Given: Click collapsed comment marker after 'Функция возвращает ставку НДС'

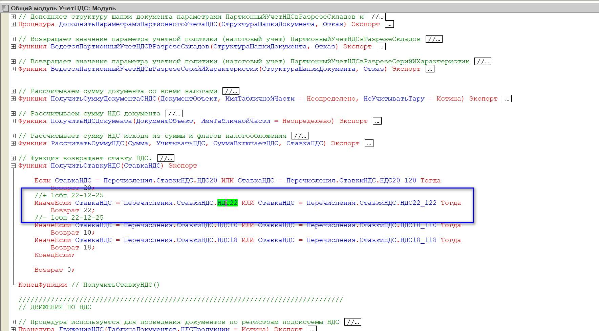Looking at the screenshot, I should (166, 158).
